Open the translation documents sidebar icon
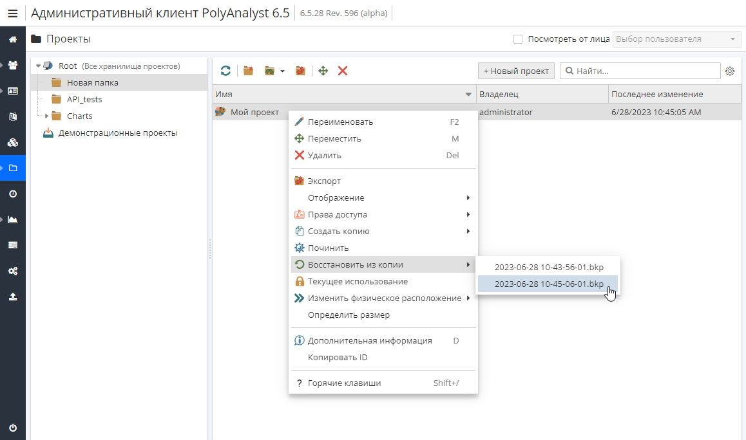Viewport: 746px width, 440px height. (x=13, y=116)
